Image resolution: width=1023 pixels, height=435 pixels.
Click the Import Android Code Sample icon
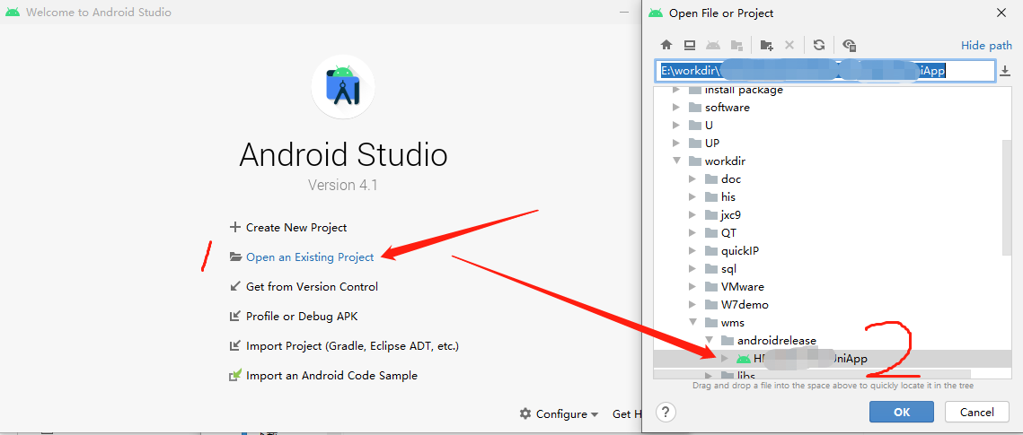click(235, 376)
